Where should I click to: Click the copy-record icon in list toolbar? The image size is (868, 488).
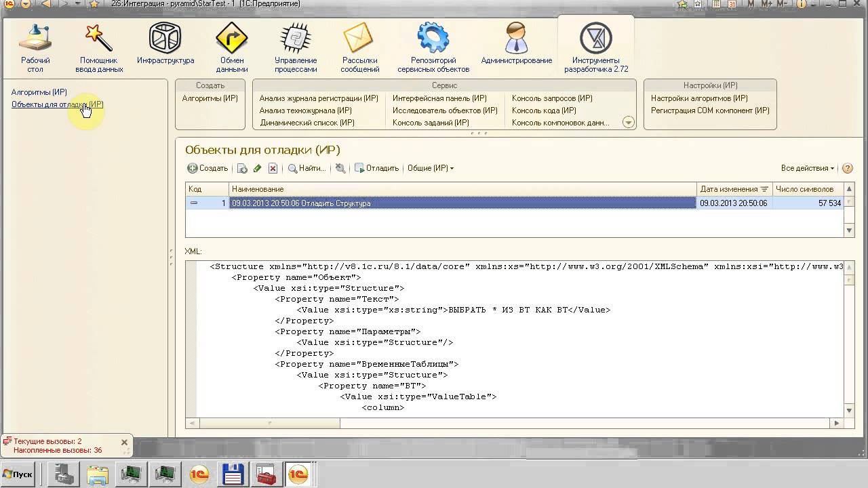click(242, 168)
